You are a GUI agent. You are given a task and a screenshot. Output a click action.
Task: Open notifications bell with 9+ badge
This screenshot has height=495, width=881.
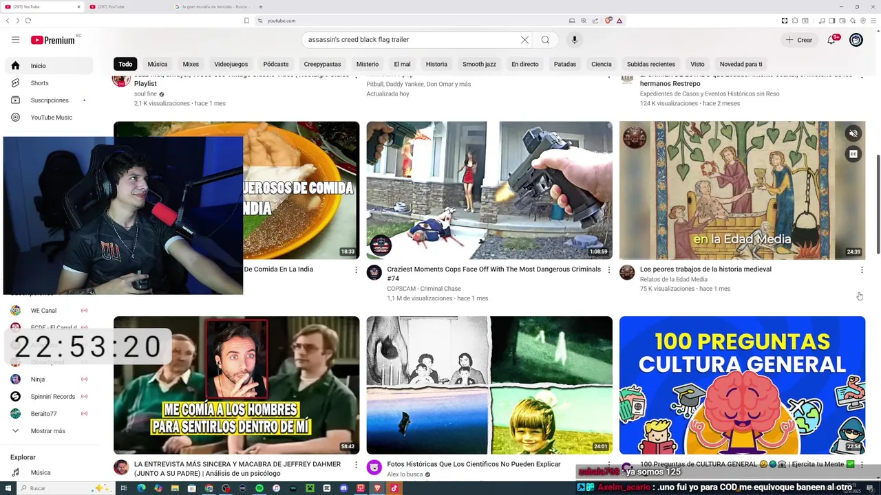tap(831, 40)
